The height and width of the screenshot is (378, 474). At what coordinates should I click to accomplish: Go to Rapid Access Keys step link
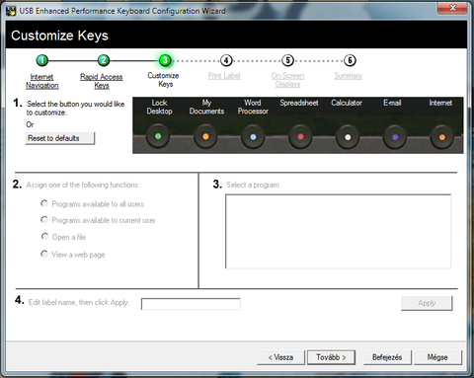coord(102,81)
